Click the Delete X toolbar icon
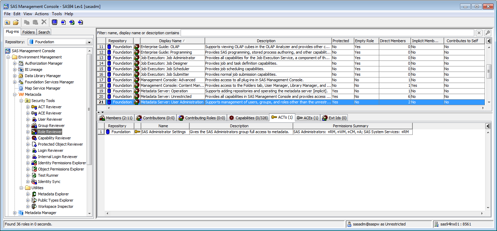This screenshot has width=497, height=231. pos(44,22)
